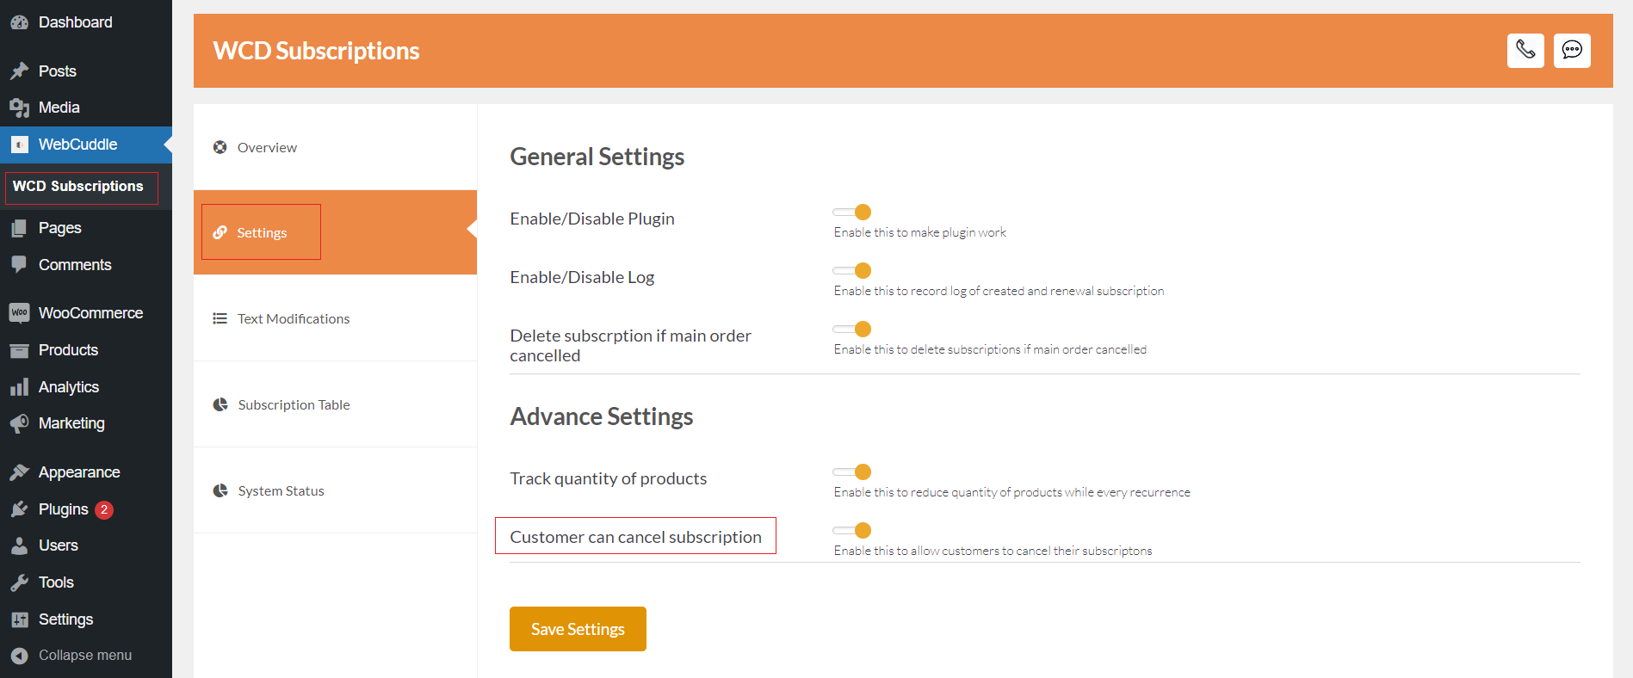
Task: Click the Plugins update count badge
Action: pyautogui.click(x=104, y=509)
